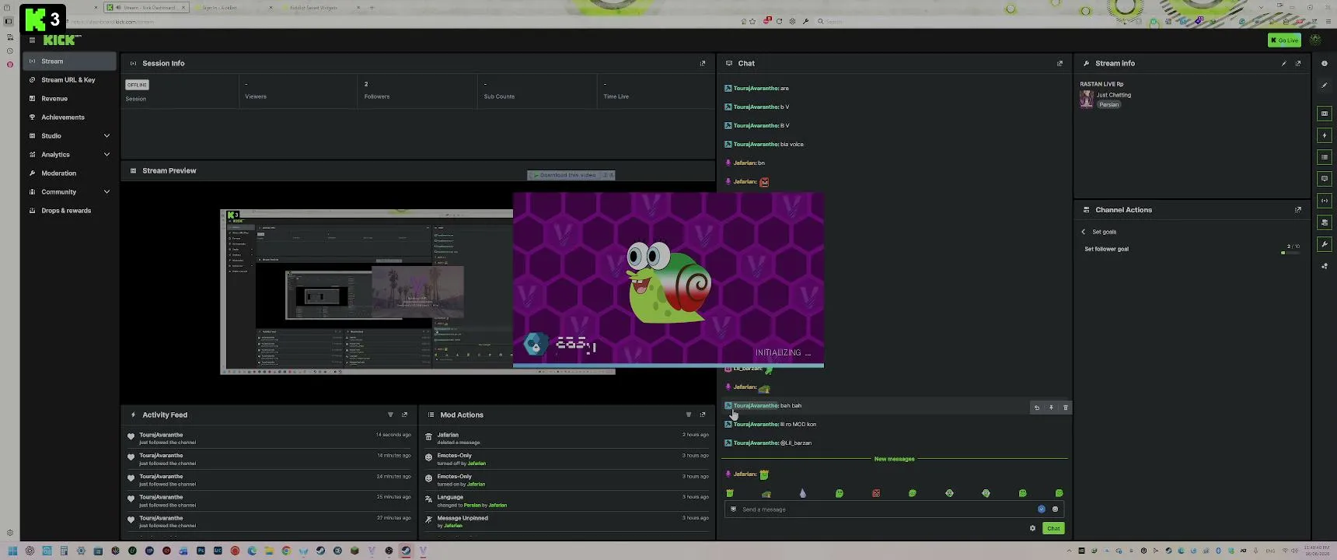
Task: Click the Set follower goal row
Action: point(1192,249)
